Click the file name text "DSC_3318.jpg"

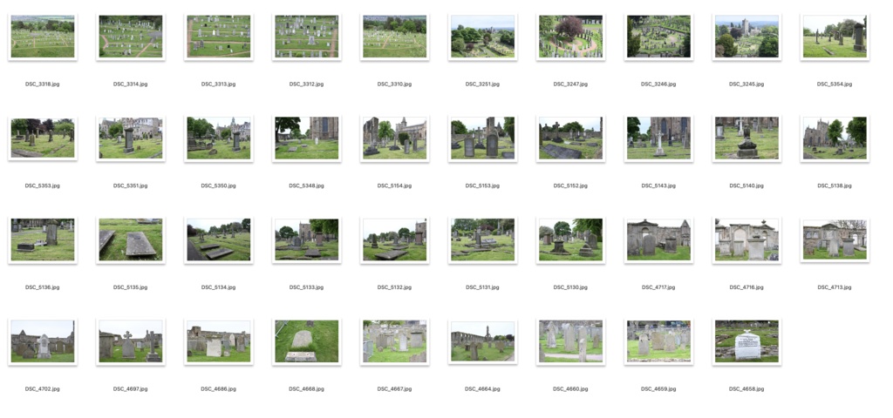coord(42,84)
